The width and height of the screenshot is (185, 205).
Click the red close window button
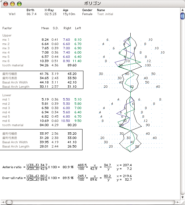[6, 4]
